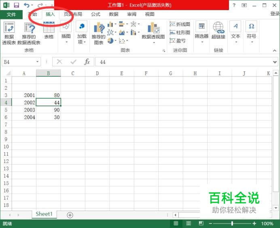Insert a column sparkline (柱形图)

pyautogui.click(x=180, y=32)
